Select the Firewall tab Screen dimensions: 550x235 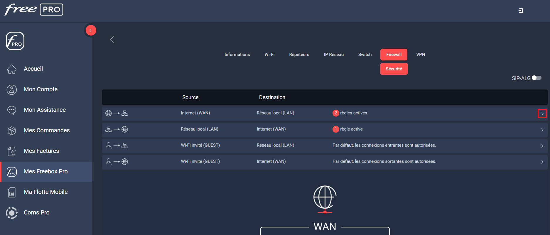click(x=394, y=55)
